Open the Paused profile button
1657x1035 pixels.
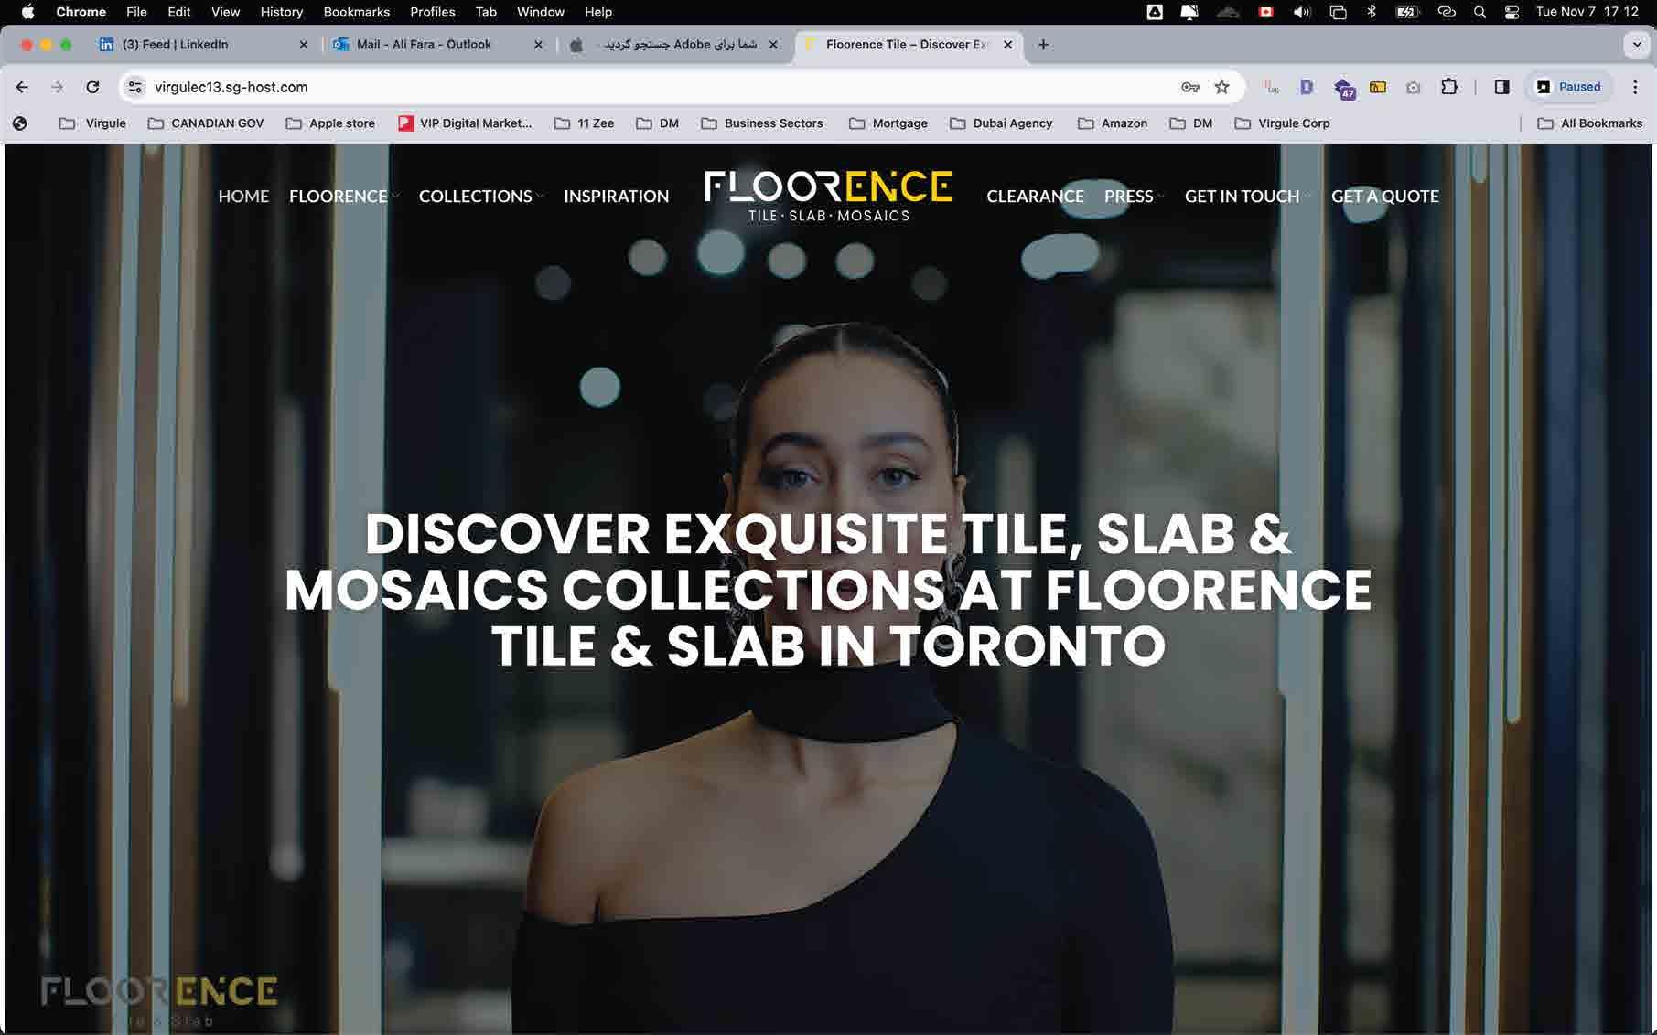pyautogui.click(x=1568, y=87)
